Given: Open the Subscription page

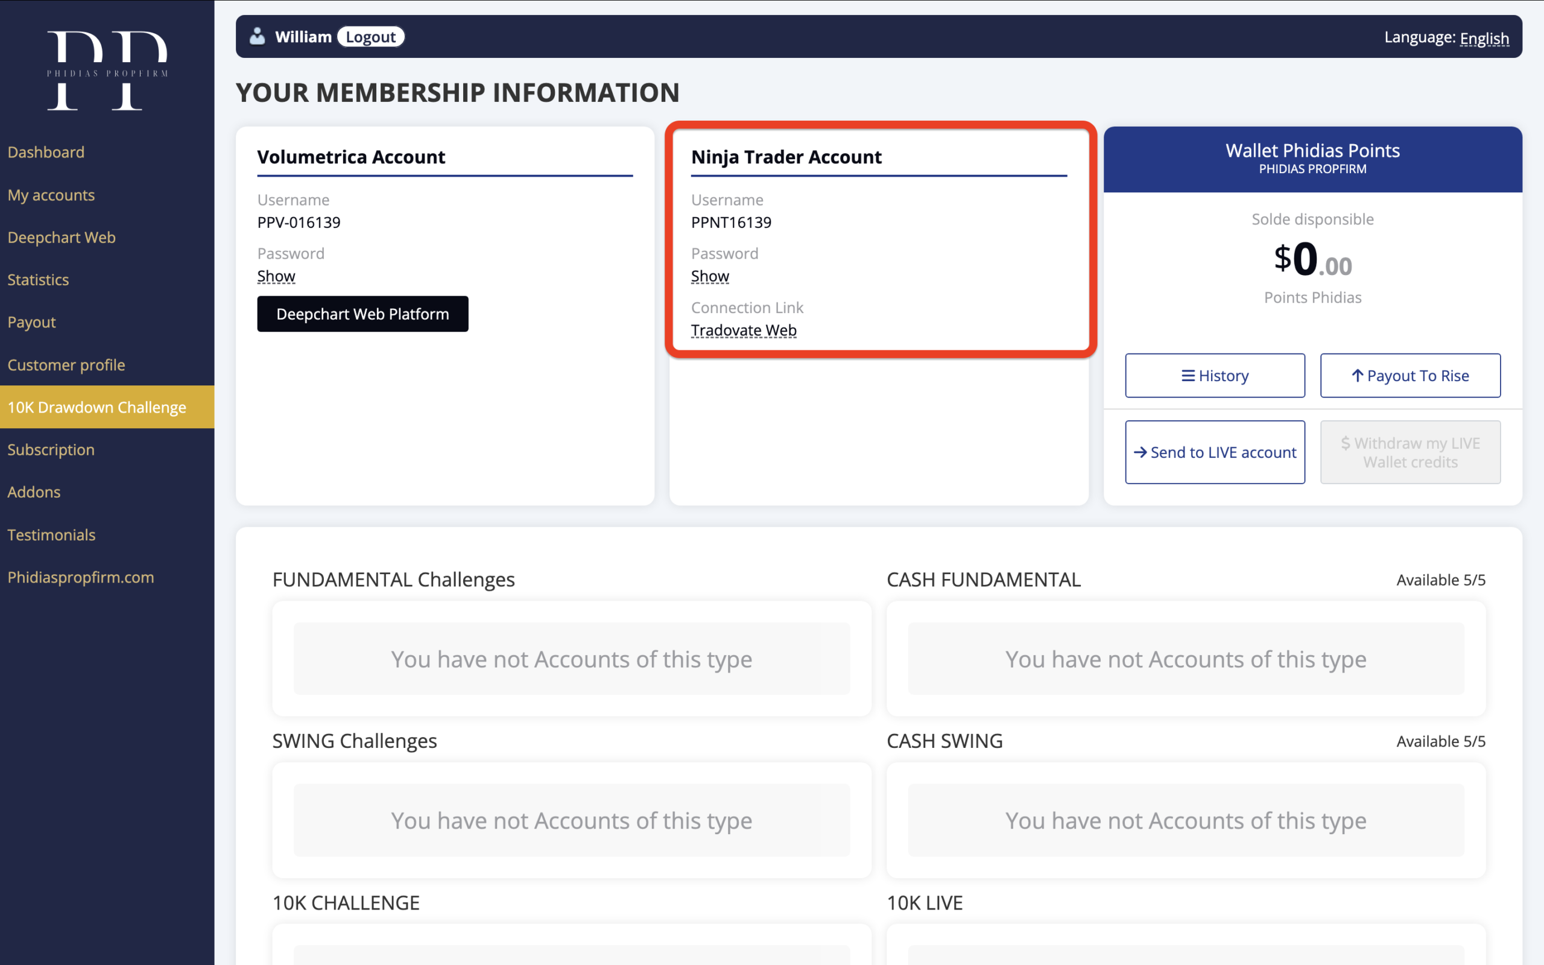Looking at the screenshot, I should click(x=51, y=450).
